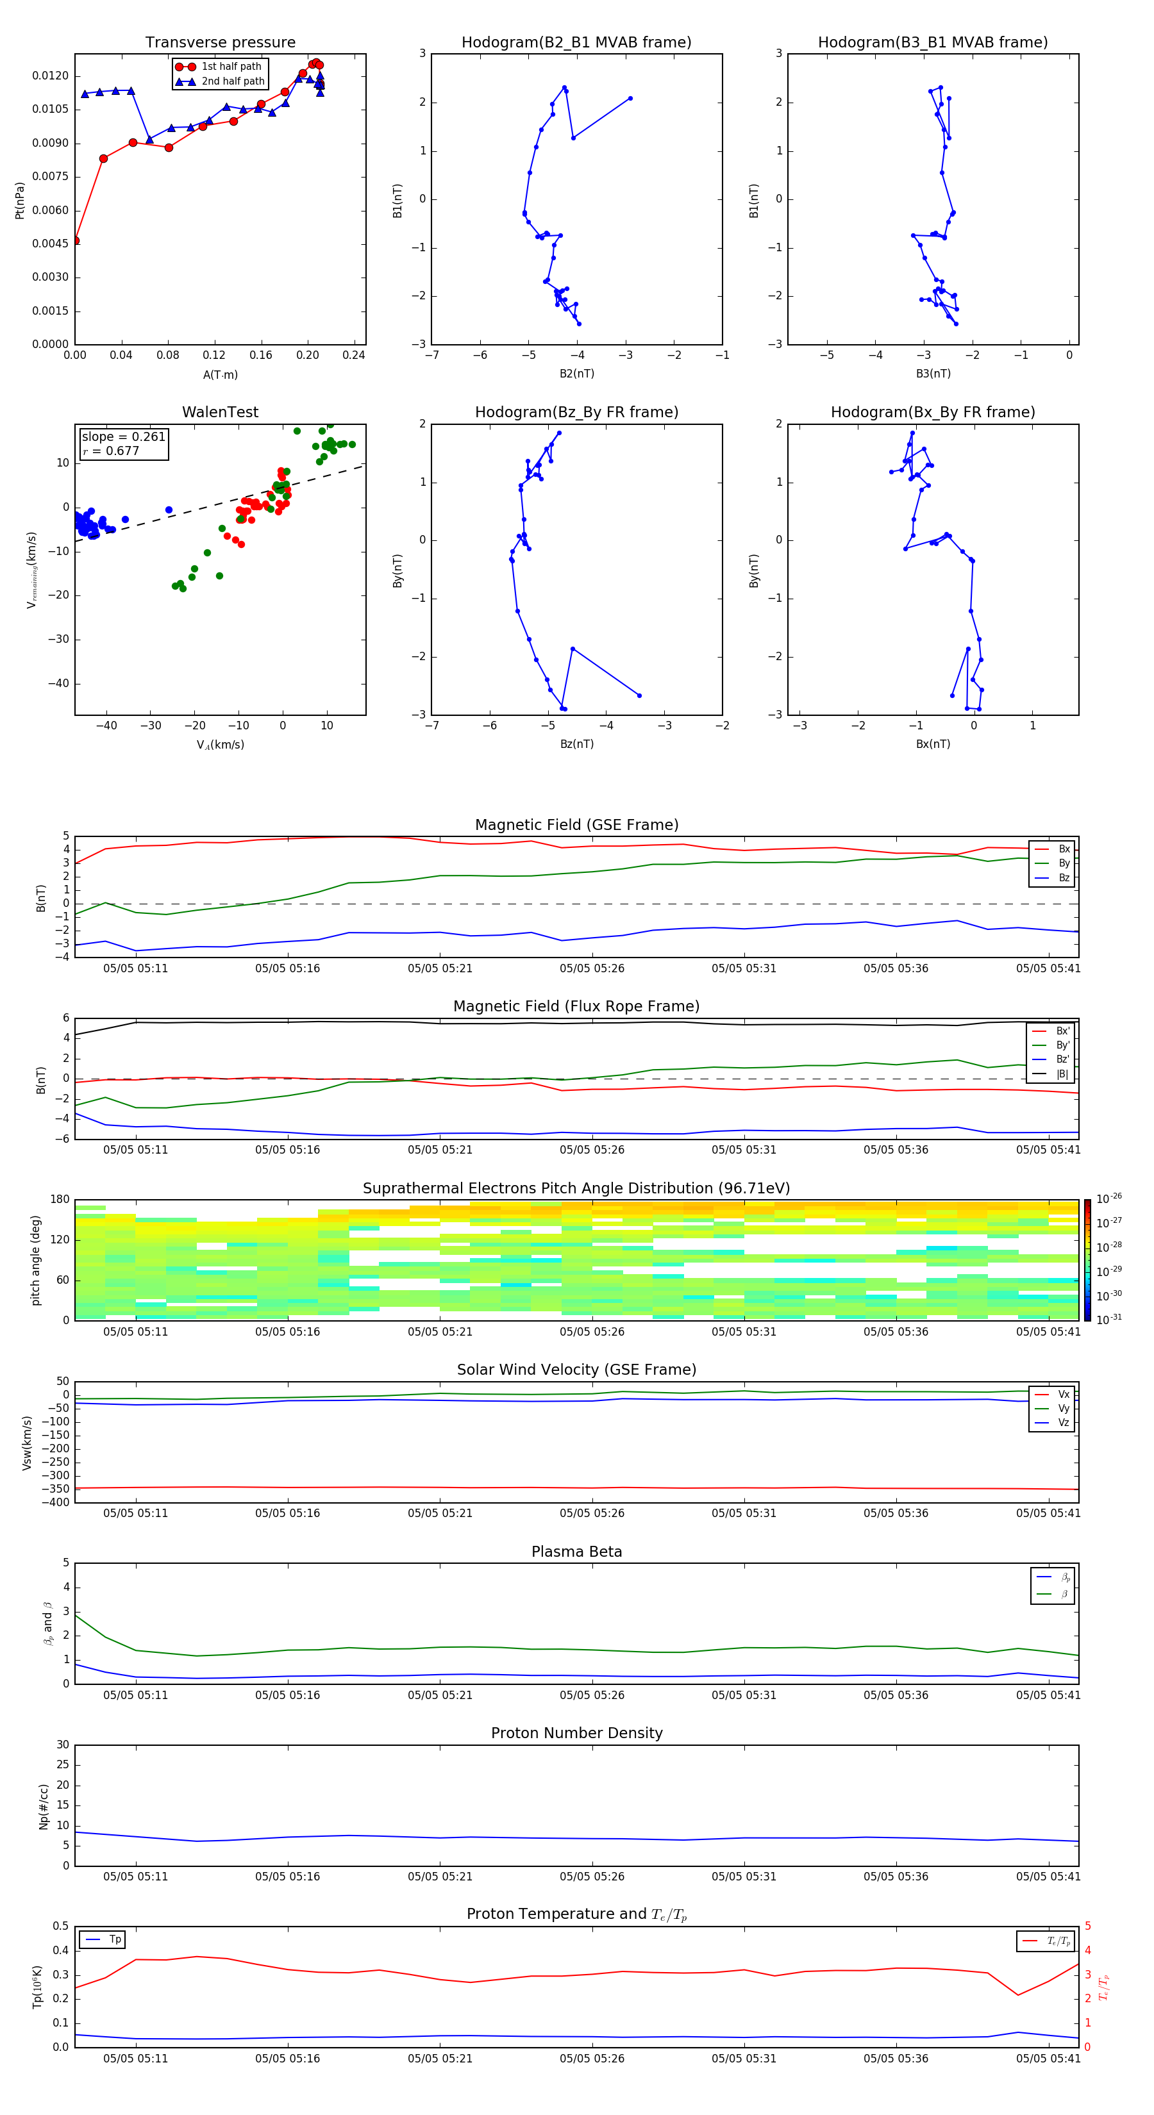The height and width of the screenshot is (2115, 1154).
Task: Click 'Magnetic Field (GSE Frame)' title
Action: (576, 825)
